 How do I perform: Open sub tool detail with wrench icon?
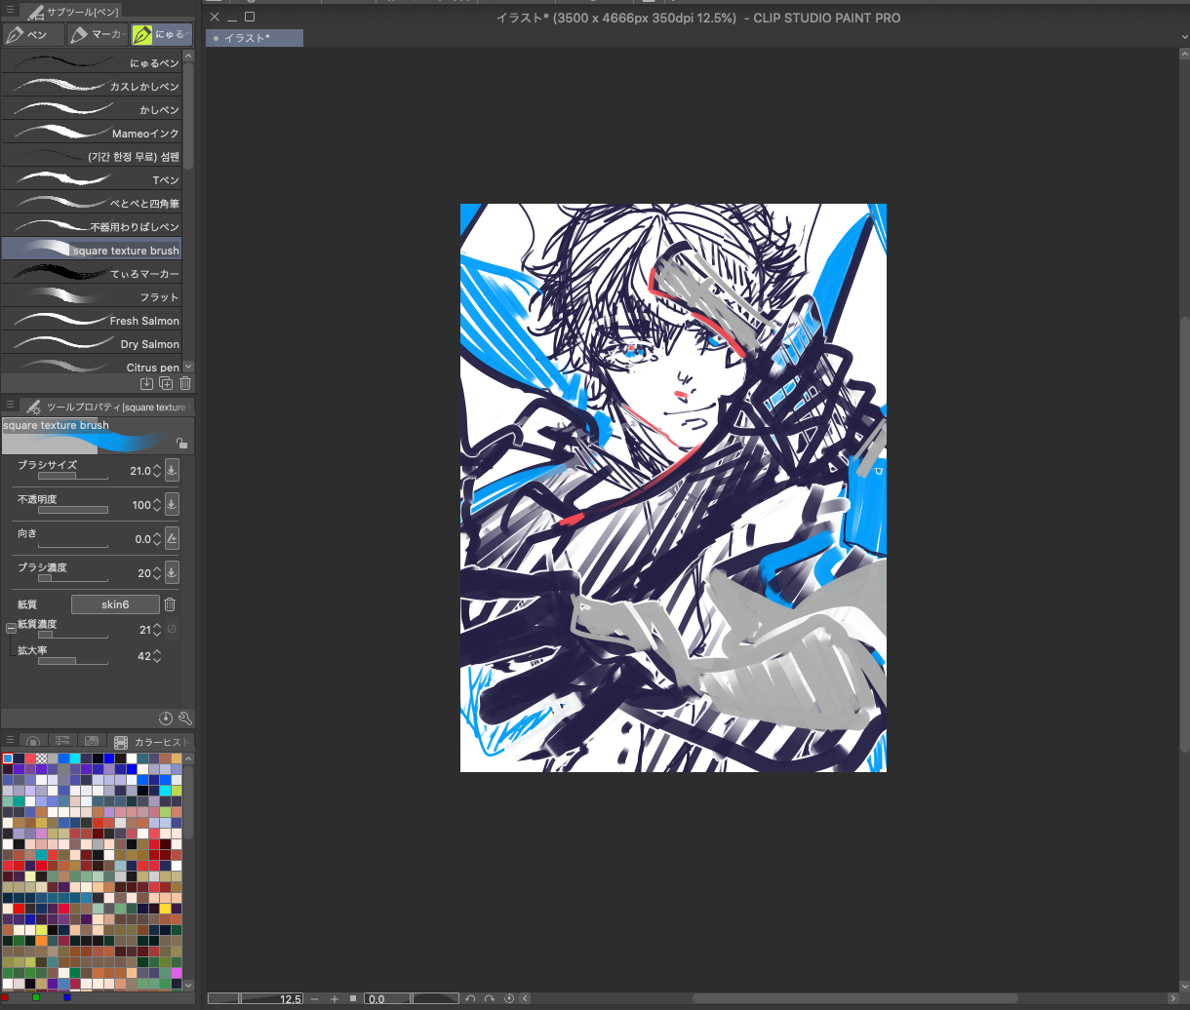tap(184, 719)
